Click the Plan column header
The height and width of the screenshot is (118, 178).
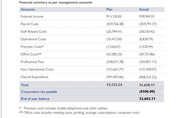coord(109,9)
